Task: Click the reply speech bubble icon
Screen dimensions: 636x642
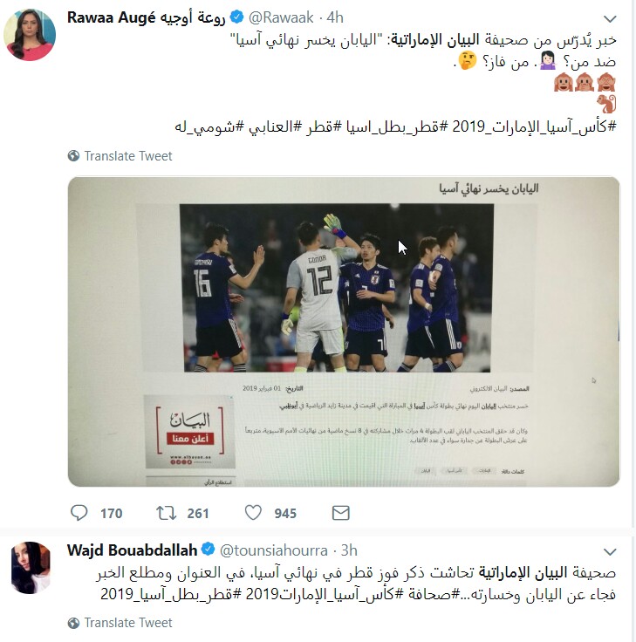Action: [79, 513]
